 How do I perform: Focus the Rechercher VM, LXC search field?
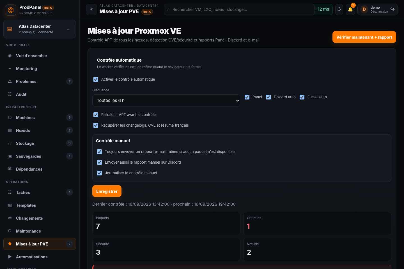239,10
